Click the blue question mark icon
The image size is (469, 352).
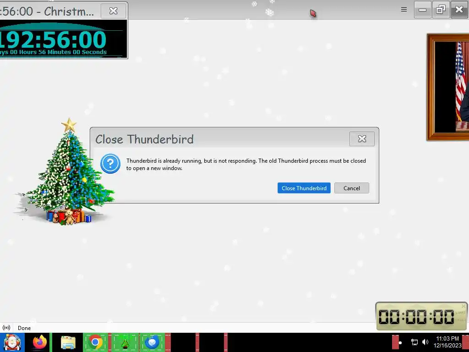110,164
